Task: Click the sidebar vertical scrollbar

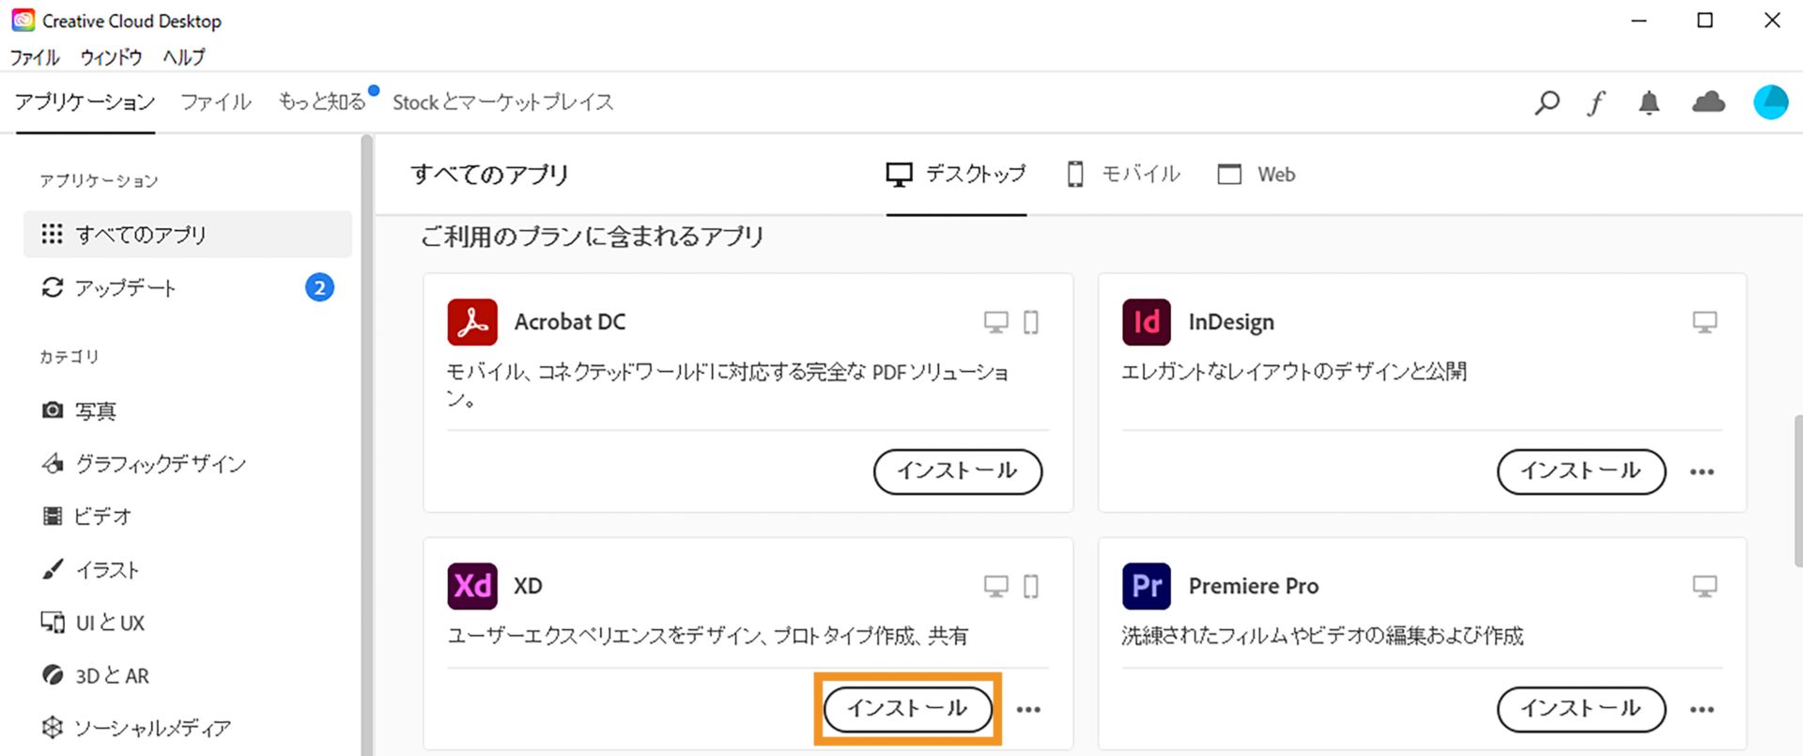Action: 367,445
